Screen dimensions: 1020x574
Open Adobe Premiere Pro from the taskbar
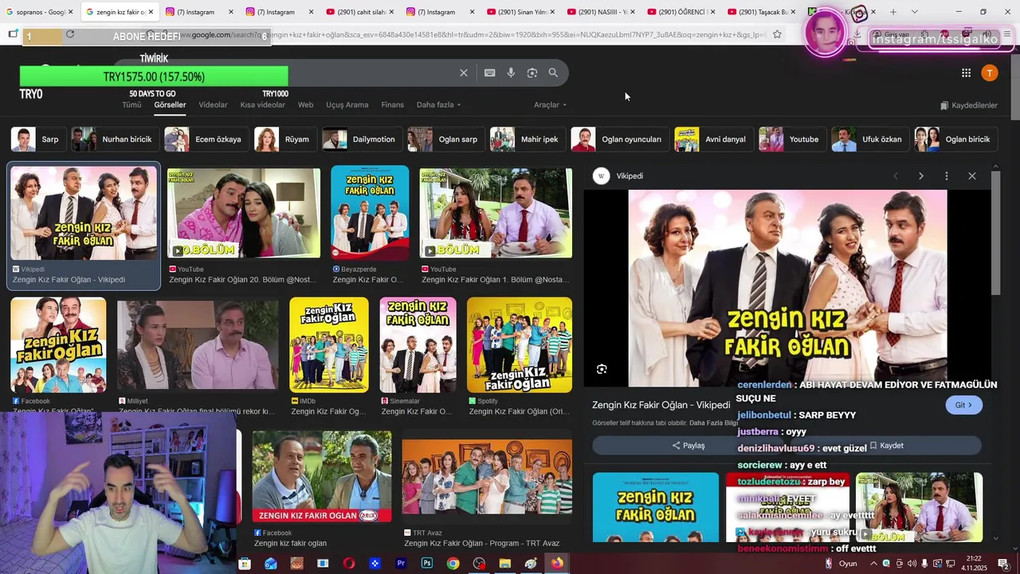pyautogui.click(x=401, y=564)
